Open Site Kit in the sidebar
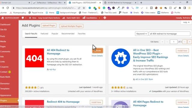This screenshot has height=108, width=192. (x=3, y=29)
